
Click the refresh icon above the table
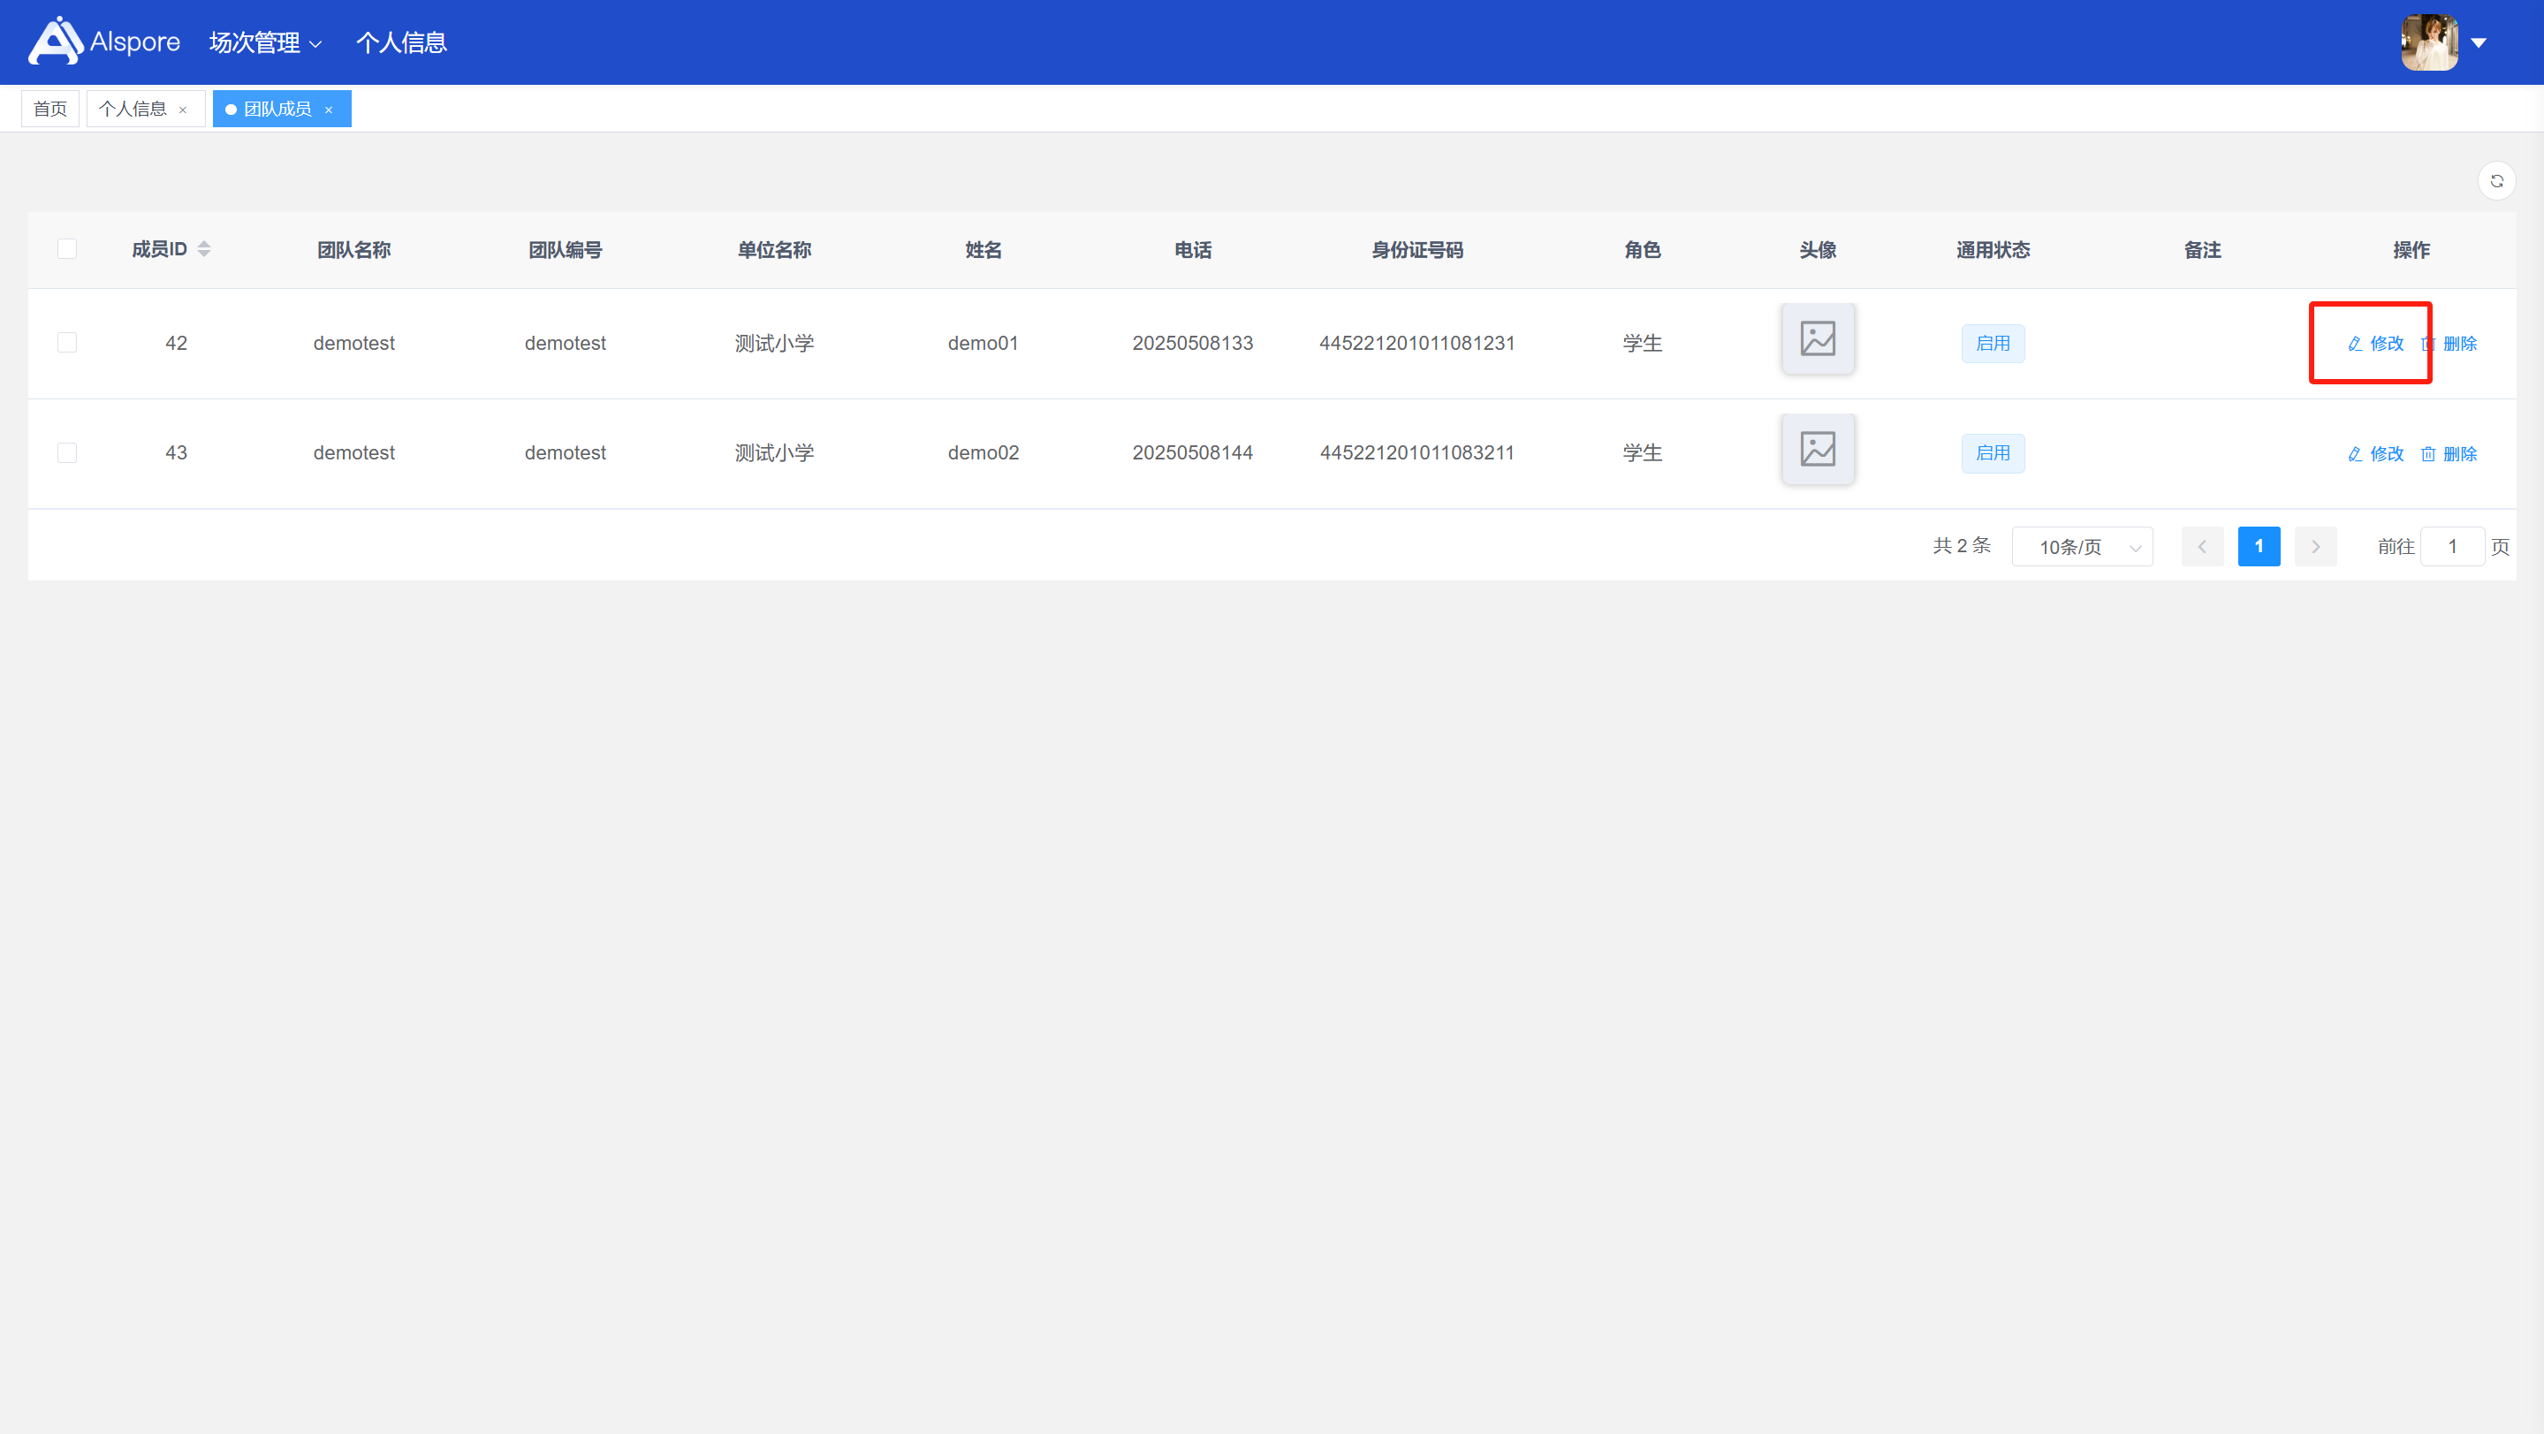pos(2495,181)
